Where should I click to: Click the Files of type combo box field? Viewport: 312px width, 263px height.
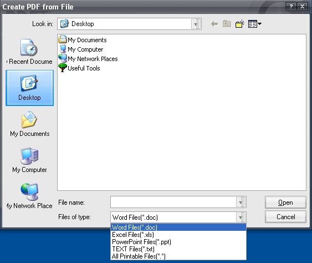[178, 217]
